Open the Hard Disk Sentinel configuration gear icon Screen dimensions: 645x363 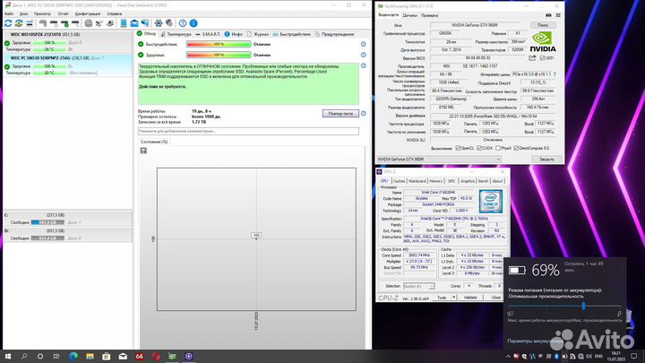pos(159,23)
